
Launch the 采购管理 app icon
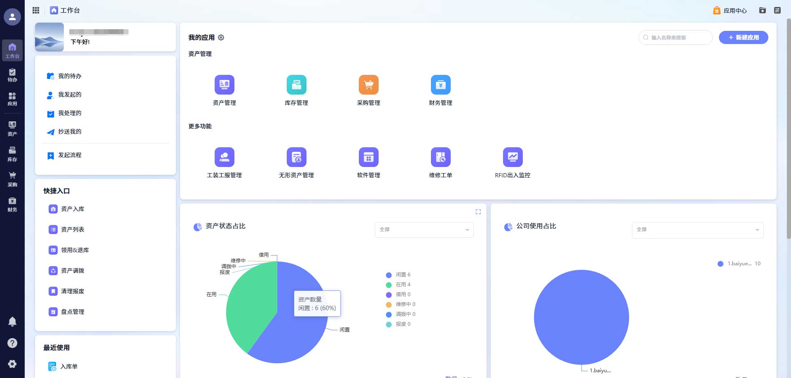[369, 85]
